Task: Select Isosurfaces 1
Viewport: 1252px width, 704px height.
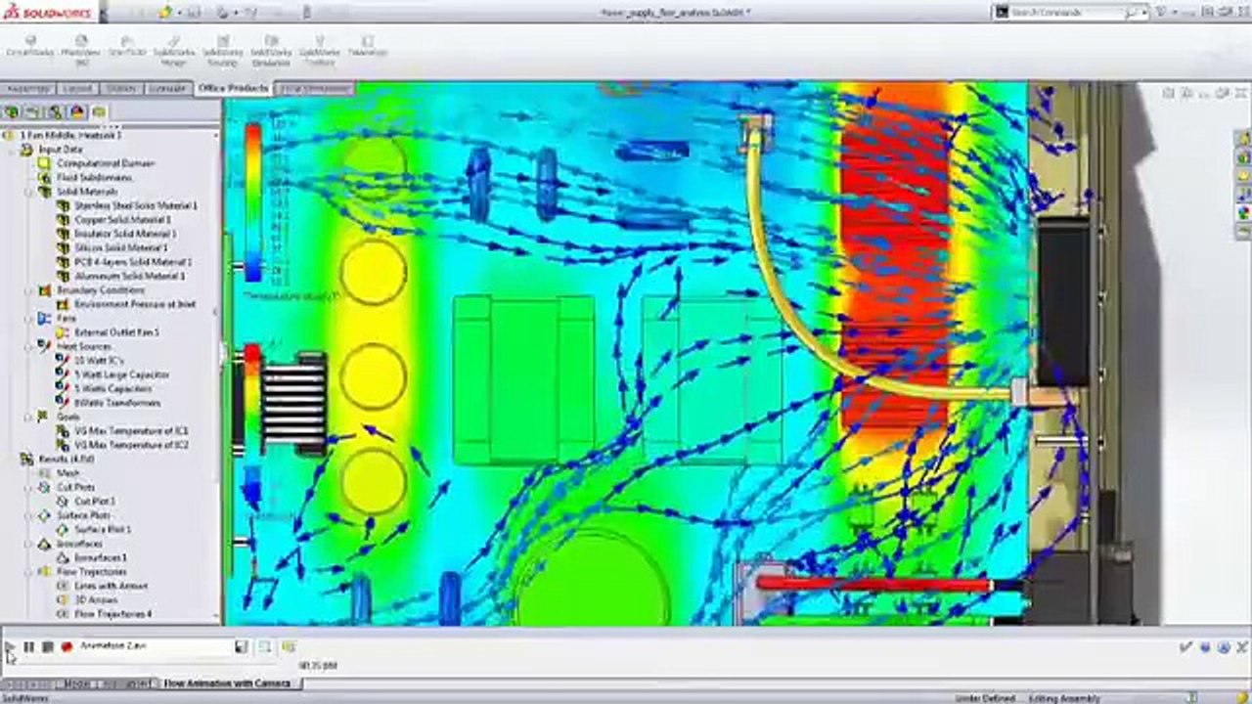Action: 101,557
